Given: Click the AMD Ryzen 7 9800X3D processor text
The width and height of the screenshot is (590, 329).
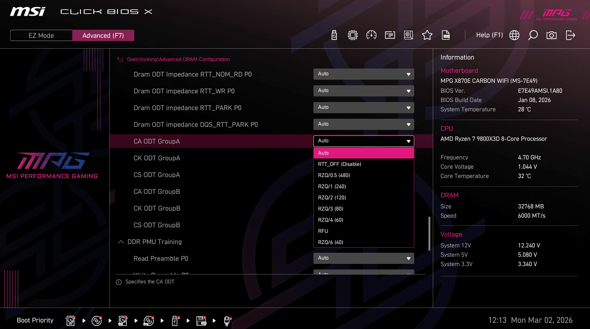Looking at the screenshot, I should [x=494, y=139].
